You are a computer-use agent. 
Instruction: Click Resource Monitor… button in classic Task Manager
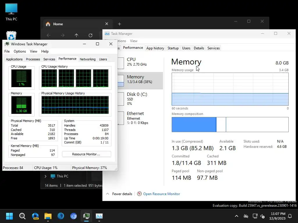pos(86,154)
